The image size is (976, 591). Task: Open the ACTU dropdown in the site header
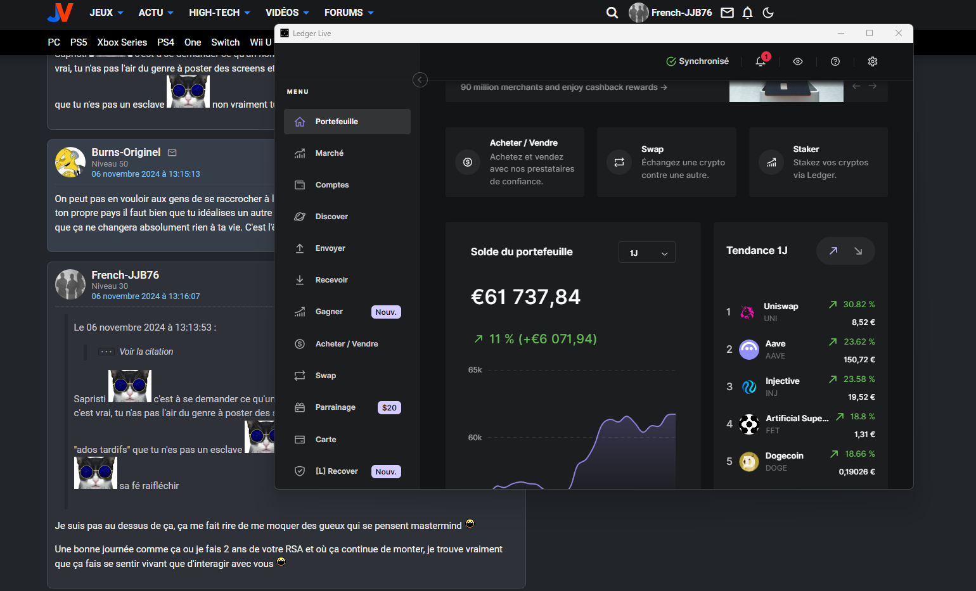[156, 13]
